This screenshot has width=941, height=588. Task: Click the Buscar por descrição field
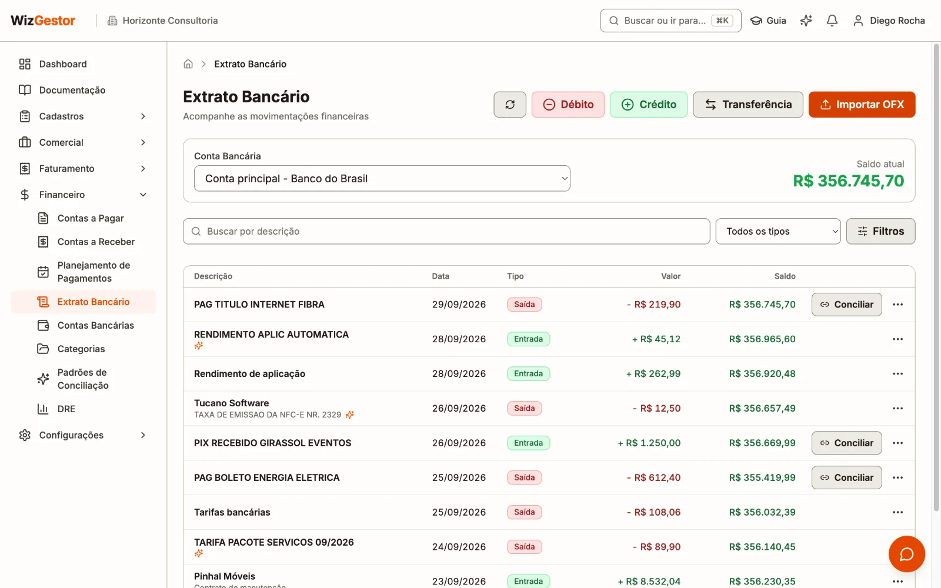coord(446,232)
